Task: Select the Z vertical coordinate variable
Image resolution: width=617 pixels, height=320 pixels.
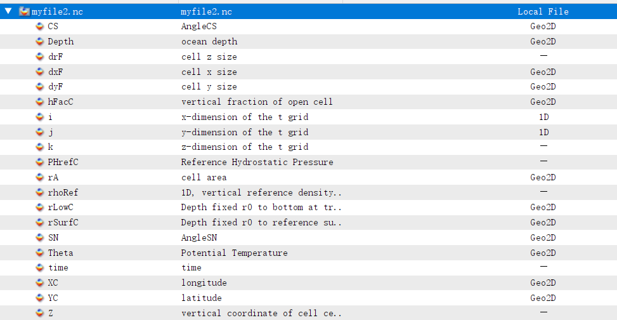Action: pos(51,313)
